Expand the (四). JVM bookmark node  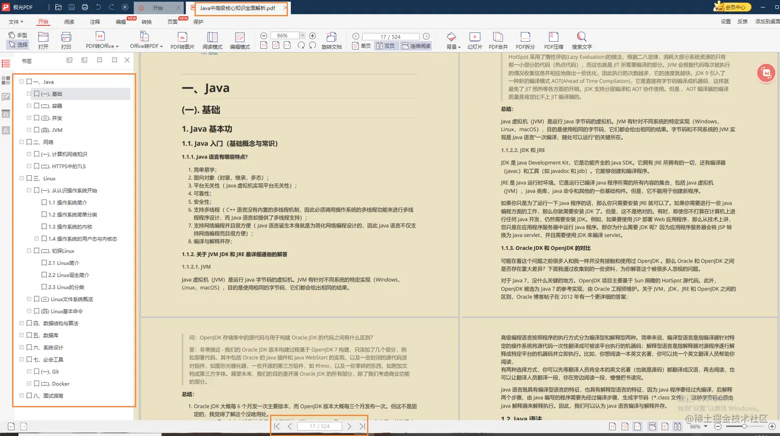click(x=29, y=130)
